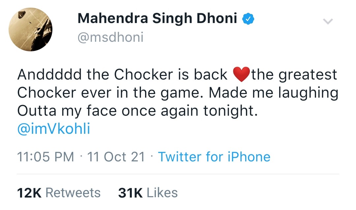Click the text "Anddddd the Chocker is back"
The image size is (356, 210).
pos(122,75)
